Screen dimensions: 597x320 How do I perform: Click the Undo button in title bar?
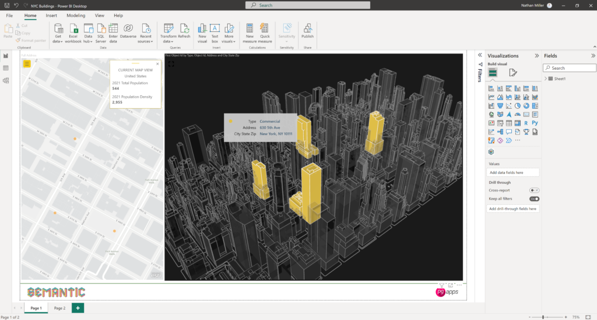click(16, 5)
